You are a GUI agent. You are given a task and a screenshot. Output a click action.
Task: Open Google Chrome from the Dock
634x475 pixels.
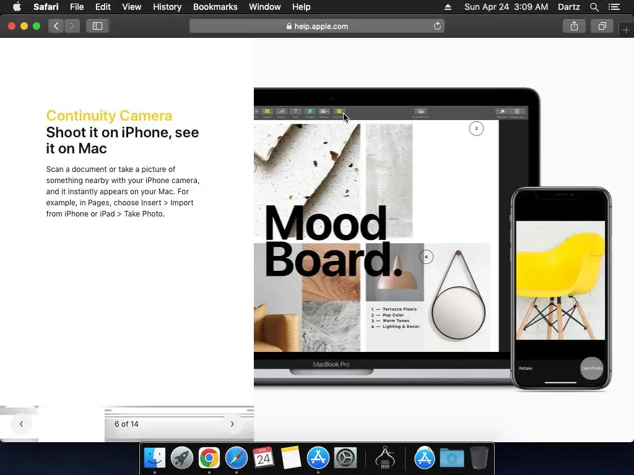(209, 458)
